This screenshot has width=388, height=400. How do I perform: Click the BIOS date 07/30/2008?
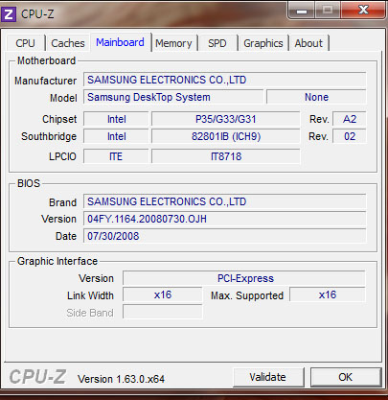point(225,236)
